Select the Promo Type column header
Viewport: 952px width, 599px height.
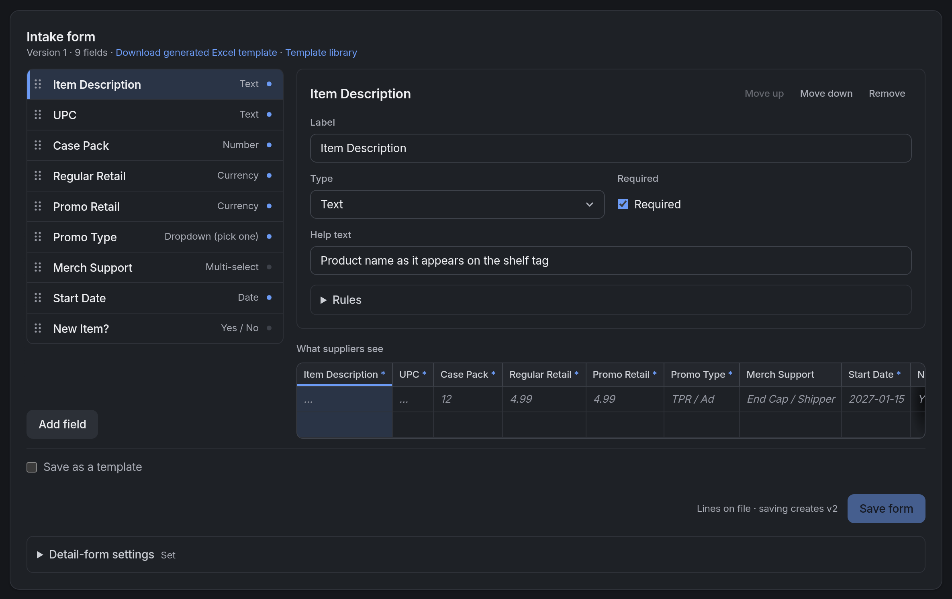click(701, 375)
